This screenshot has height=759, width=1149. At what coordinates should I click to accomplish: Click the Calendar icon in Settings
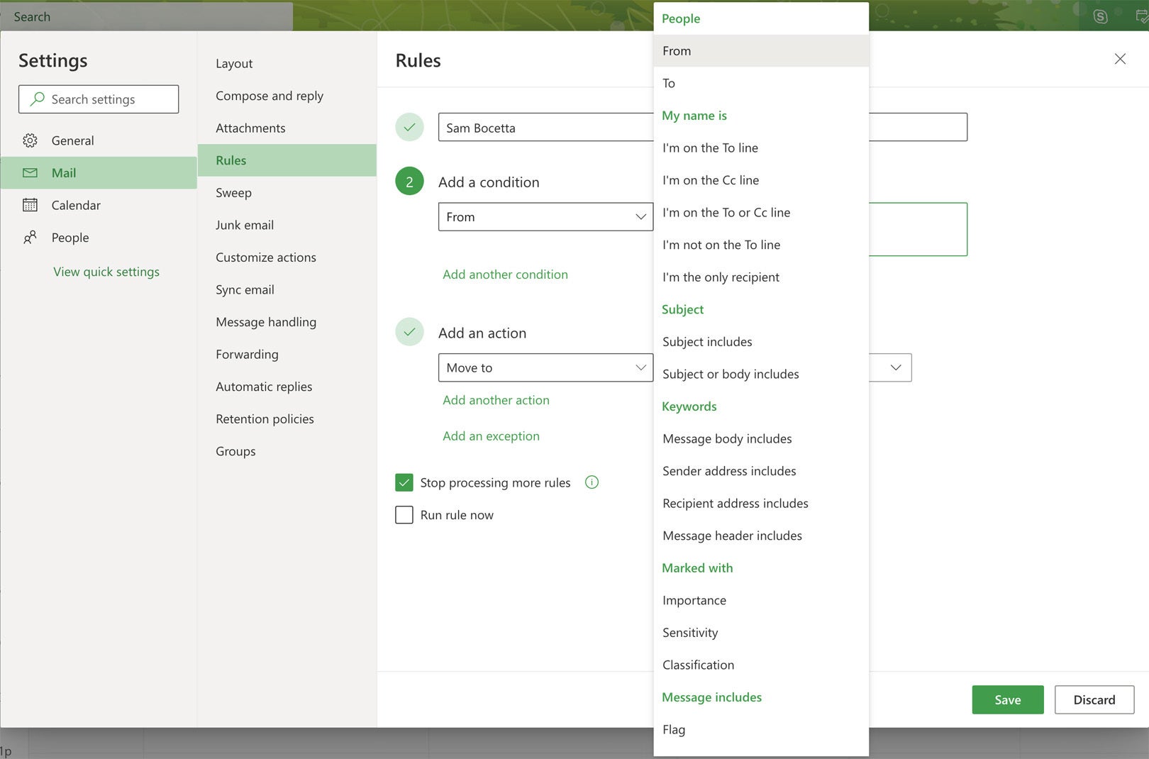30,205
